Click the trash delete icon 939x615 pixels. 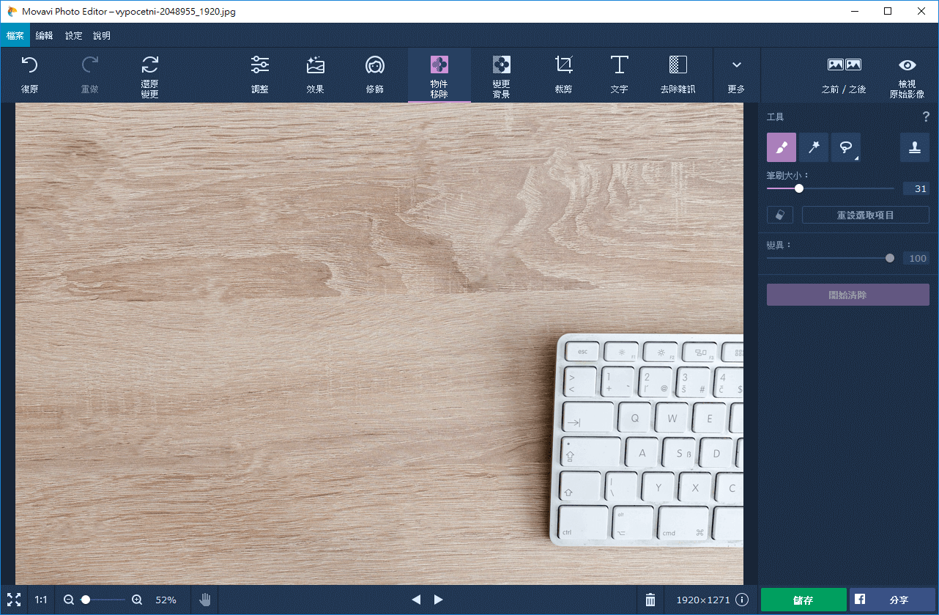[650, 600]
